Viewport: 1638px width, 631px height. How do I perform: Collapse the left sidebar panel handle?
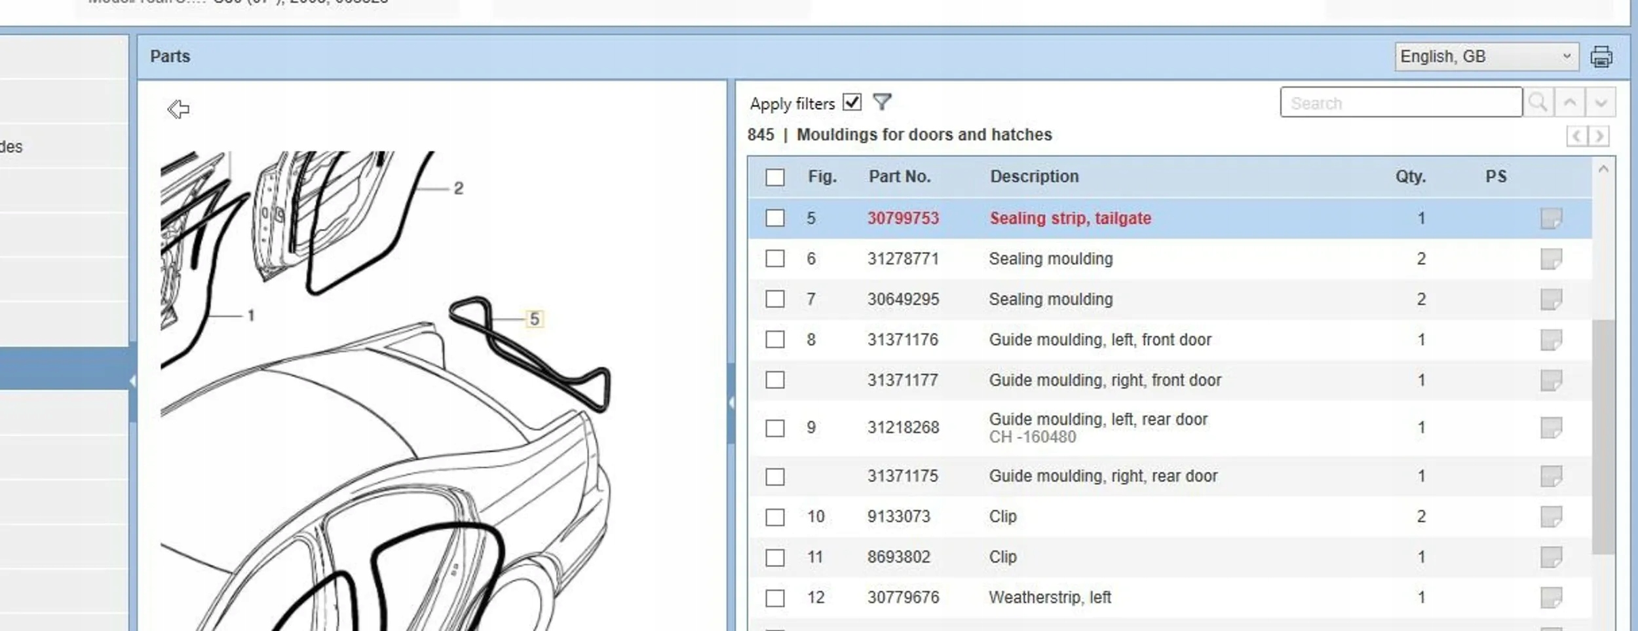click(x=132, y=381)
